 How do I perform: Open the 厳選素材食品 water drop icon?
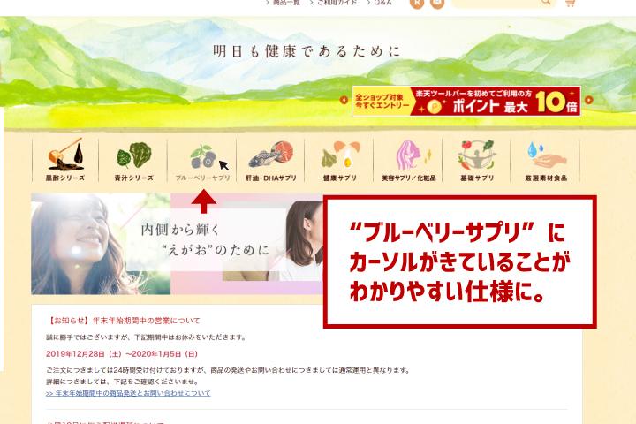545,156
